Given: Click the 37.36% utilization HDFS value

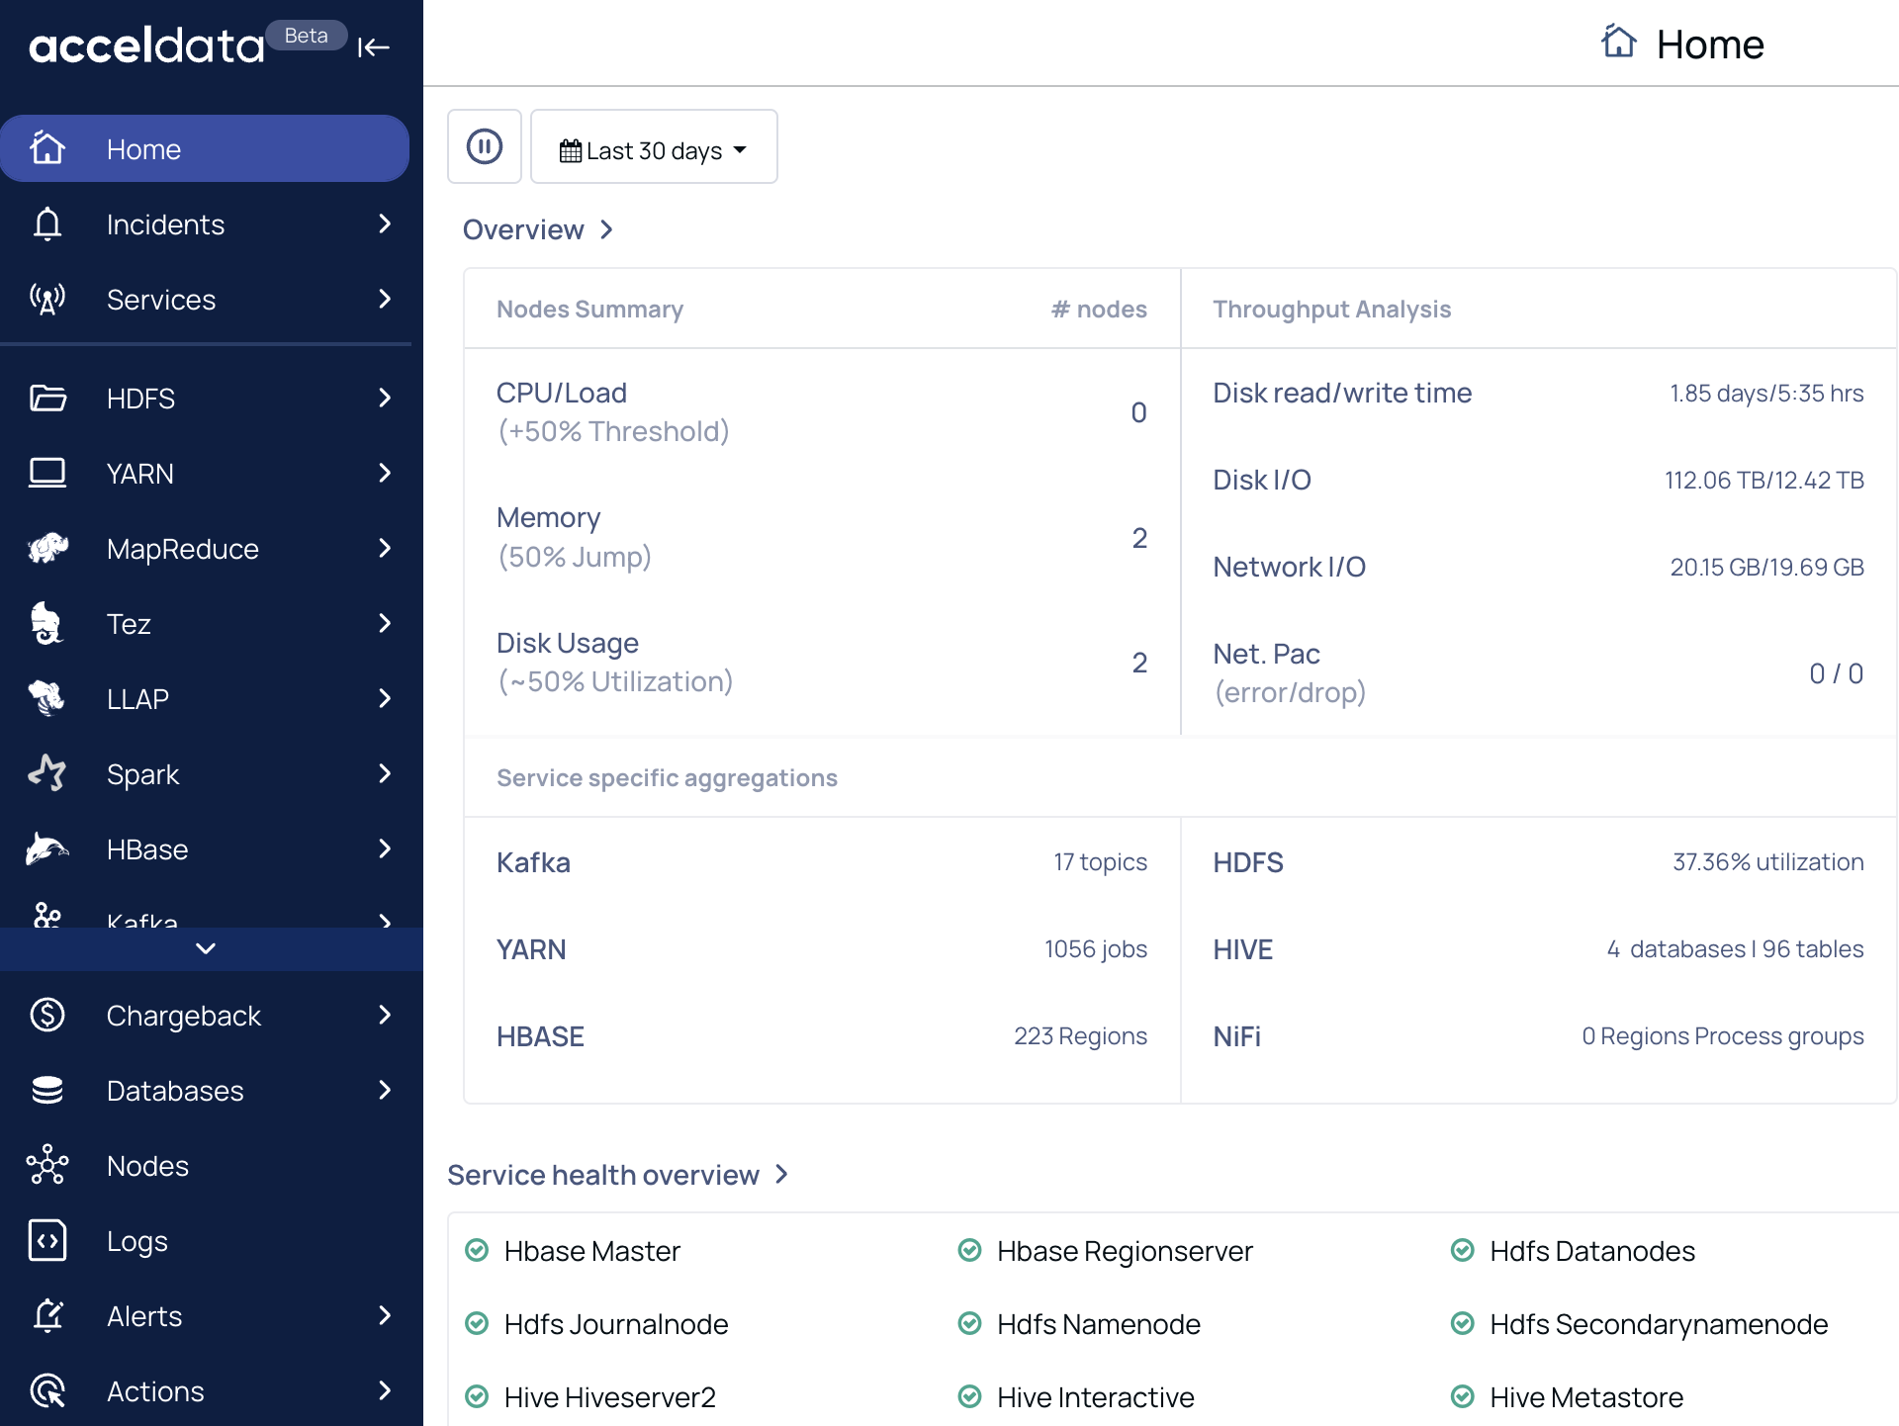Looking at the screenshot, I should click(x=1768, y=862).
